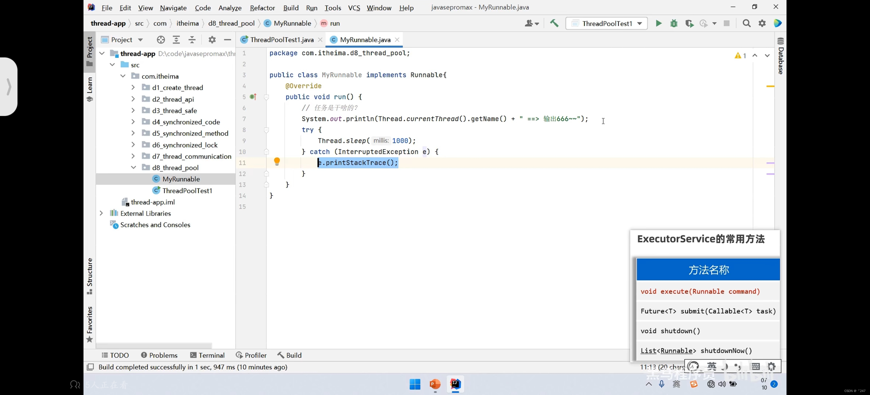Select ThreadPoolTest1 in project tree
This screenshot has height=395, width=870.
187,191
